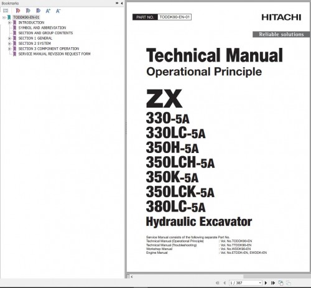Screen dimensions: 311x288
Task: Click the horizontal scrollbar thumb
Action: [277, 277]
